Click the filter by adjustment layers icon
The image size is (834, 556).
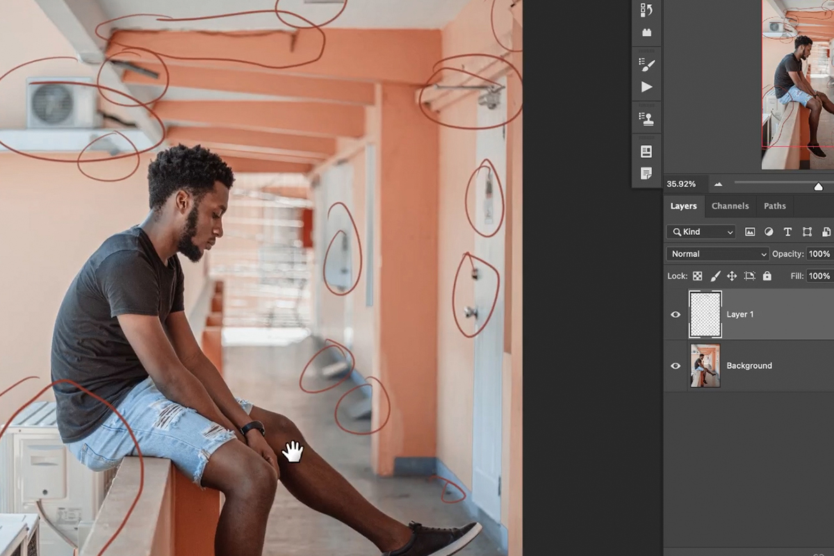(x=768, y=231)
